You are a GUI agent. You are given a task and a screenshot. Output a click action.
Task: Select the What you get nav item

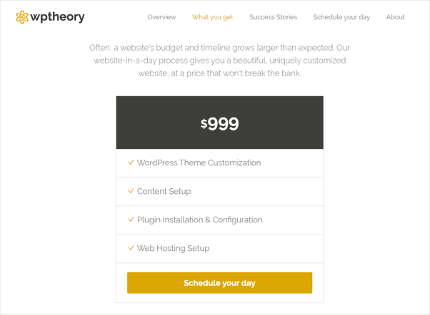(212, 17)
